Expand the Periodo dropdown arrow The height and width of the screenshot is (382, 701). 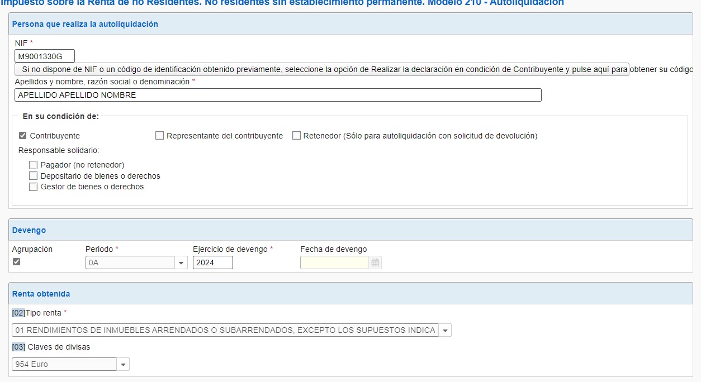(181, 263)
